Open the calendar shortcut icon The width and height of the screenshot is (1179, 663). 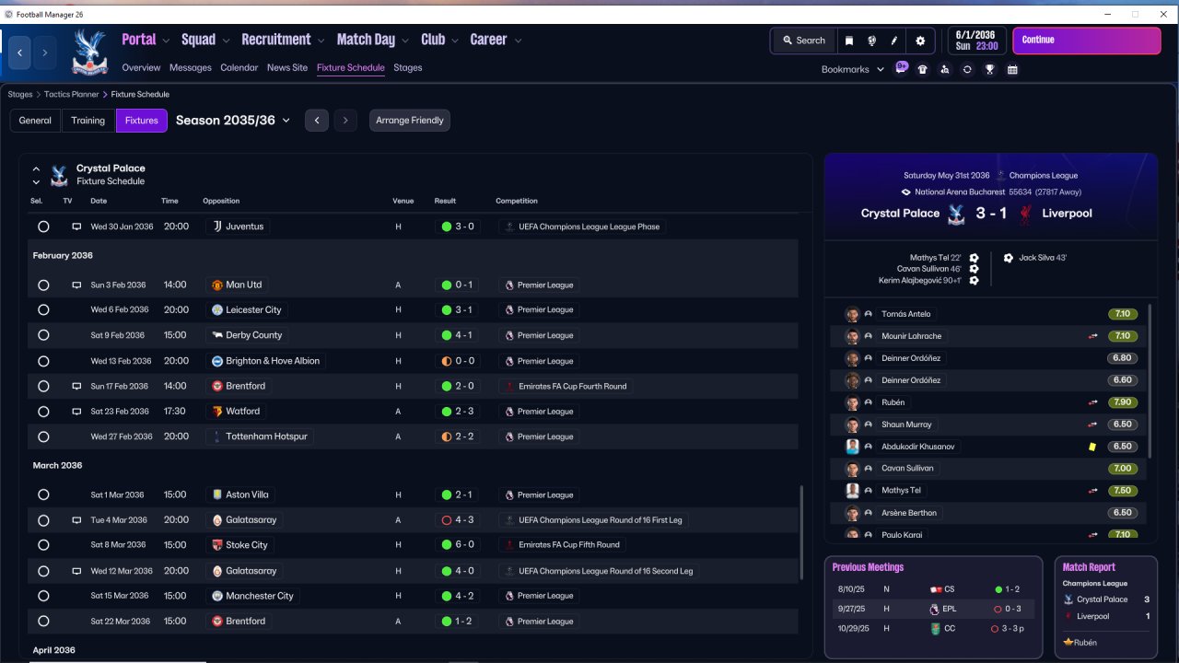[1012, 69]
